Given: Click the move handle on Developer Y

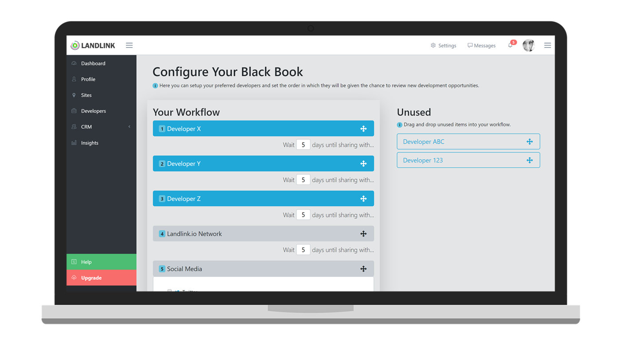Looking at the screenshot, I should click(x=363, y=164).
